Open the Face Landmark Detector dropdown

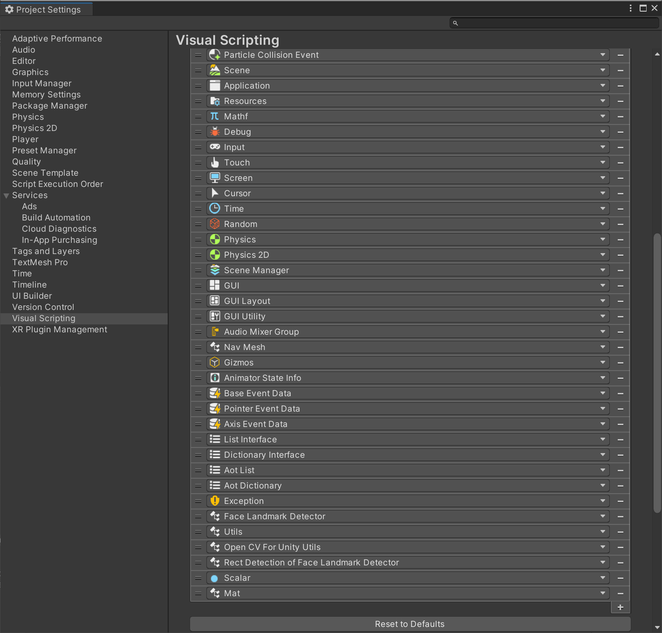point(408,516)
